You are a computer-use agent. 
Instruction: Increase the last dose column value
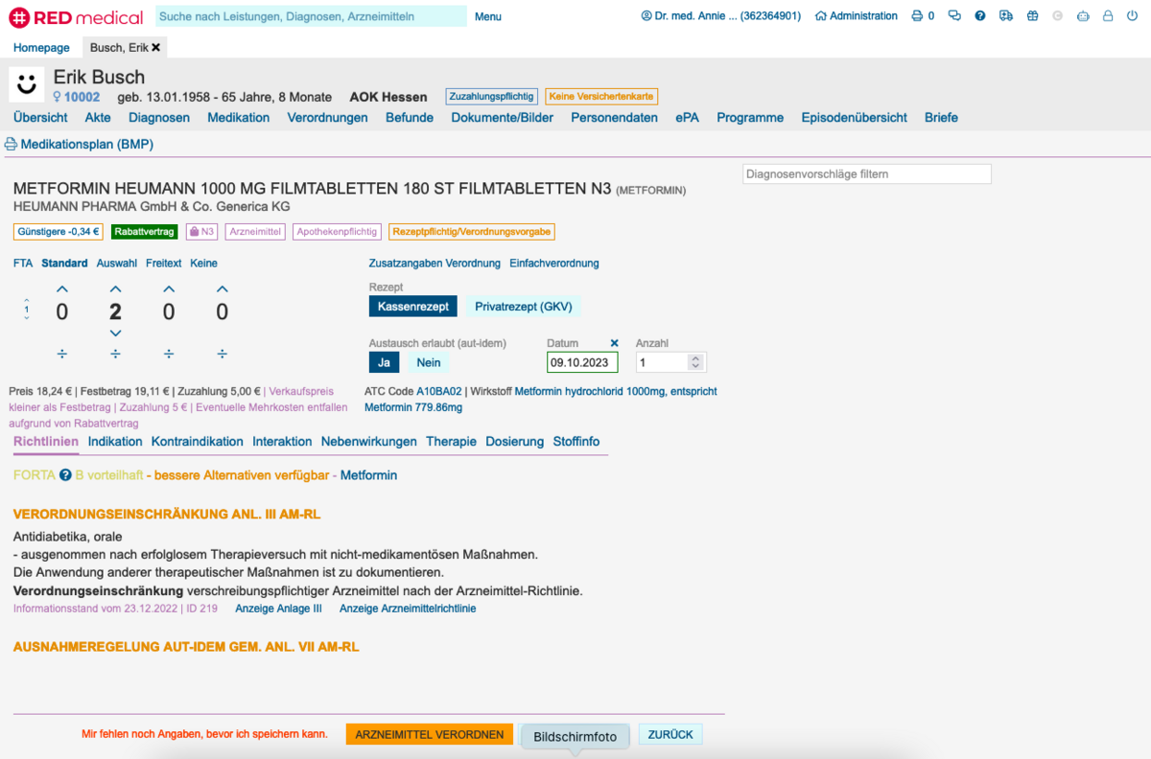223,288
